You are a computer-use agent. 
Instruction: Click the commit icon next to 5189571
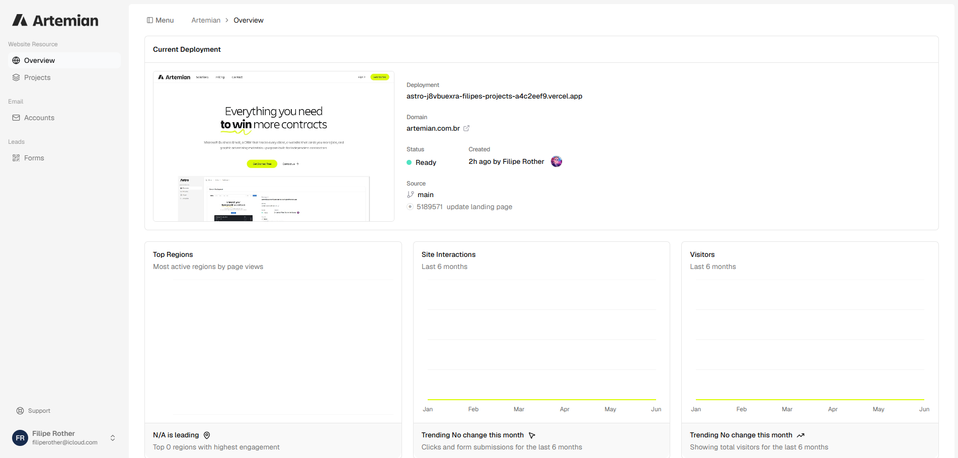410,207
